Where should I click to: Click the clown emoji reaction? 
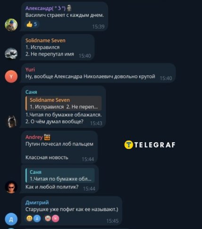coord(48,218)
